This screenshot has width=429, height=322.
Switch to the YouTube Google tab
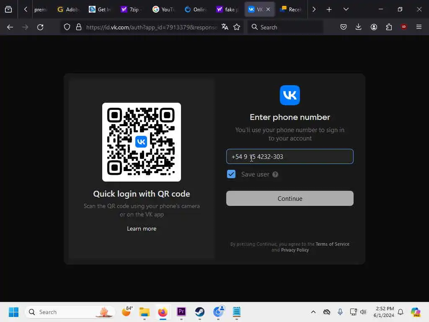click(164, 10)
